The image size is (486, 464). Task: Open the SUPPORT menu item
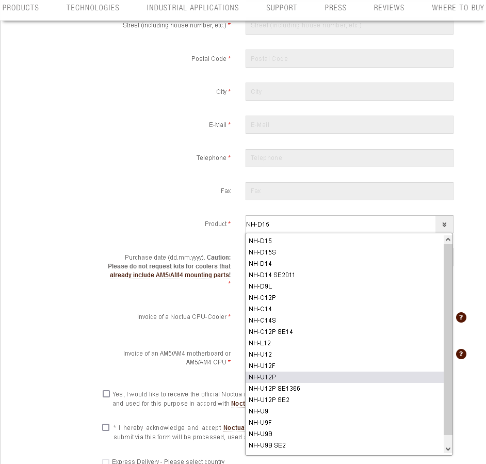(x=281, y=8)
